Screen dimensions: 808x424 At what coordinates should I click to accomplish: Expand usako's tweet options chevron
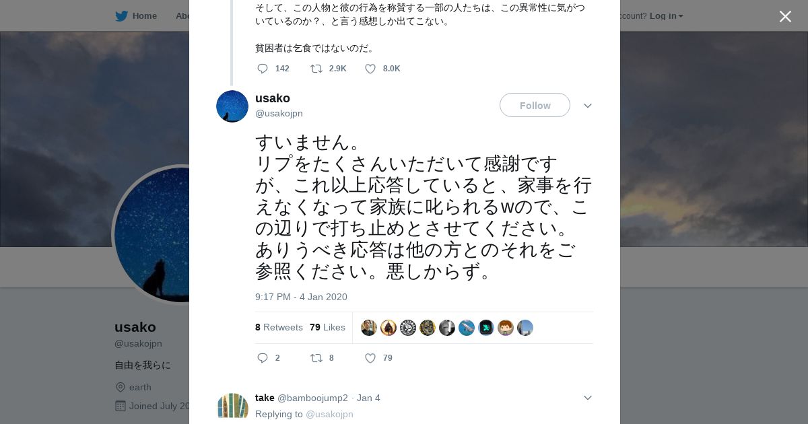(587, 106)
